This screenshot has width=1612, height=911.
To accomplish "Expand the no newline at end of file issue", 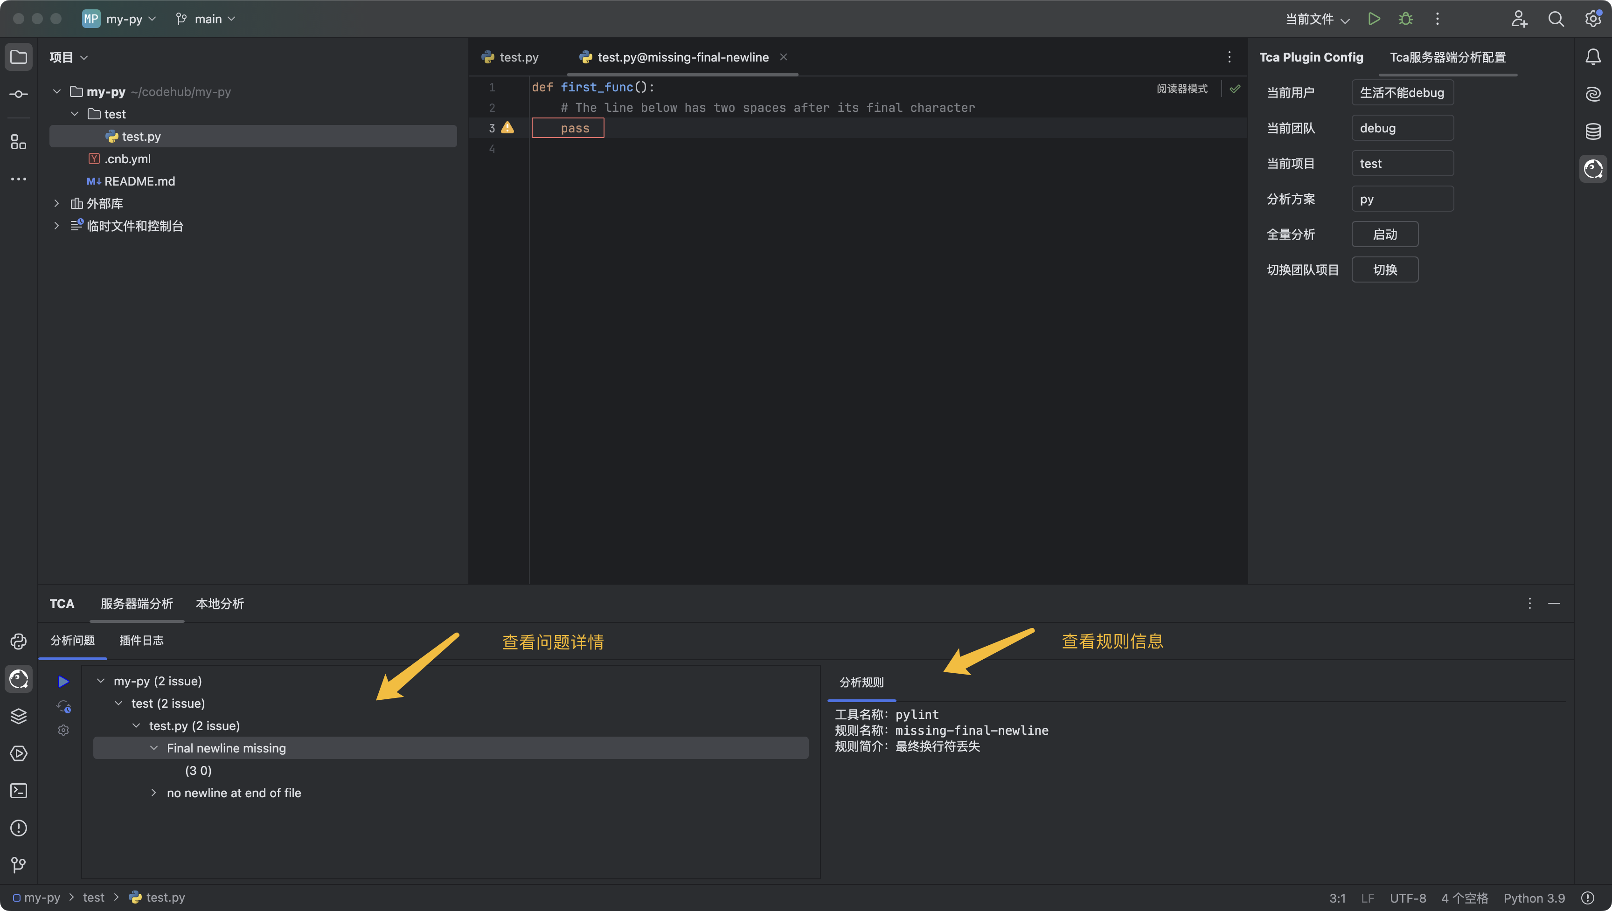I will 154,793.
